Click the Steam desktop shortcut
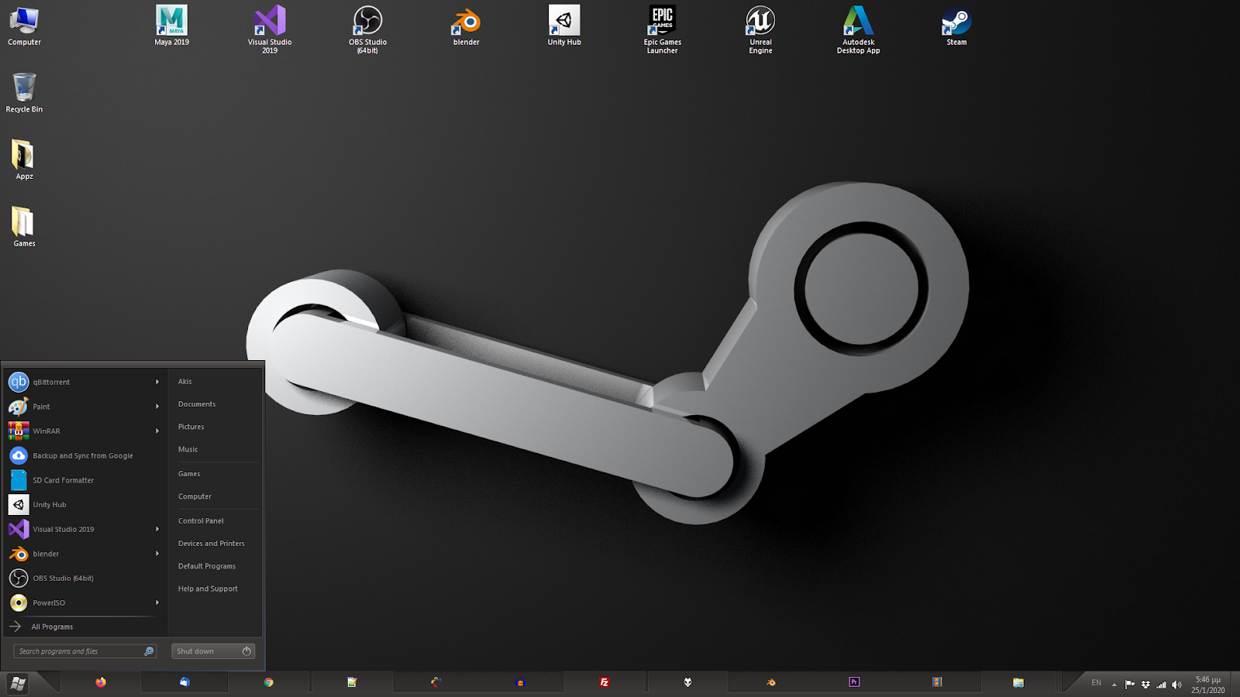This screenshot has width=1240, height=697. click(x=956, y=26)
